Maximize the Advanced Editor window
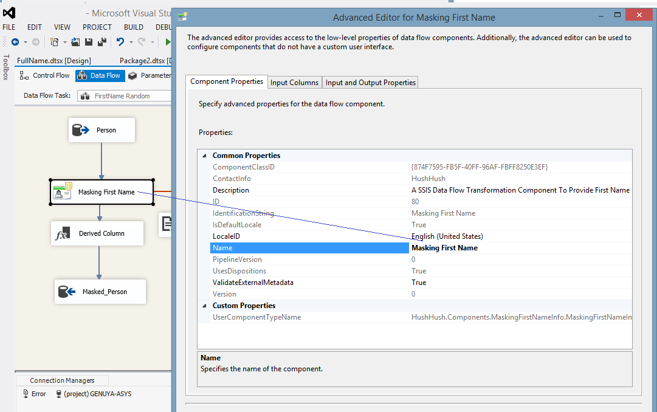The width and height of the screenshot is (657, 412). click(x=617, y=15)
